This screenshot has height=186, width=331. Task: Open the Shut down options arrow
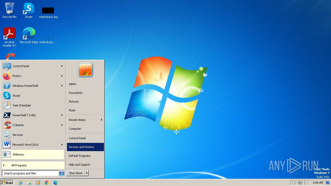click(x=87, y=173)
